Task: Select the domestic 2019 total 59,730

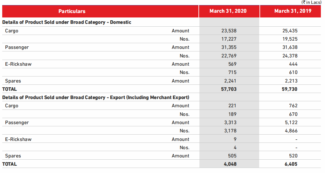Action: pyautogui.click(x=290, y=89)
